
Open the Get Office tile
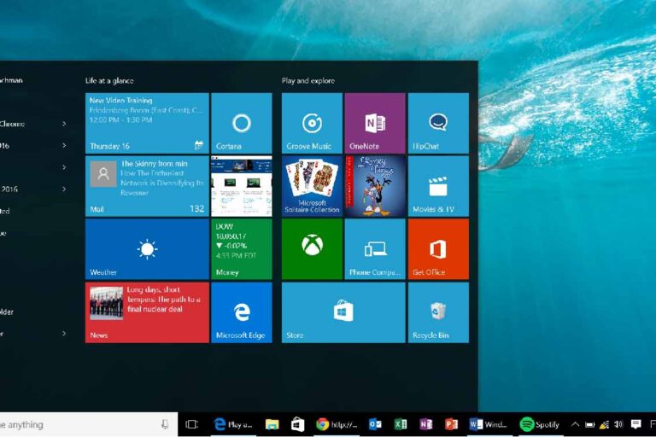coord(438,248)
